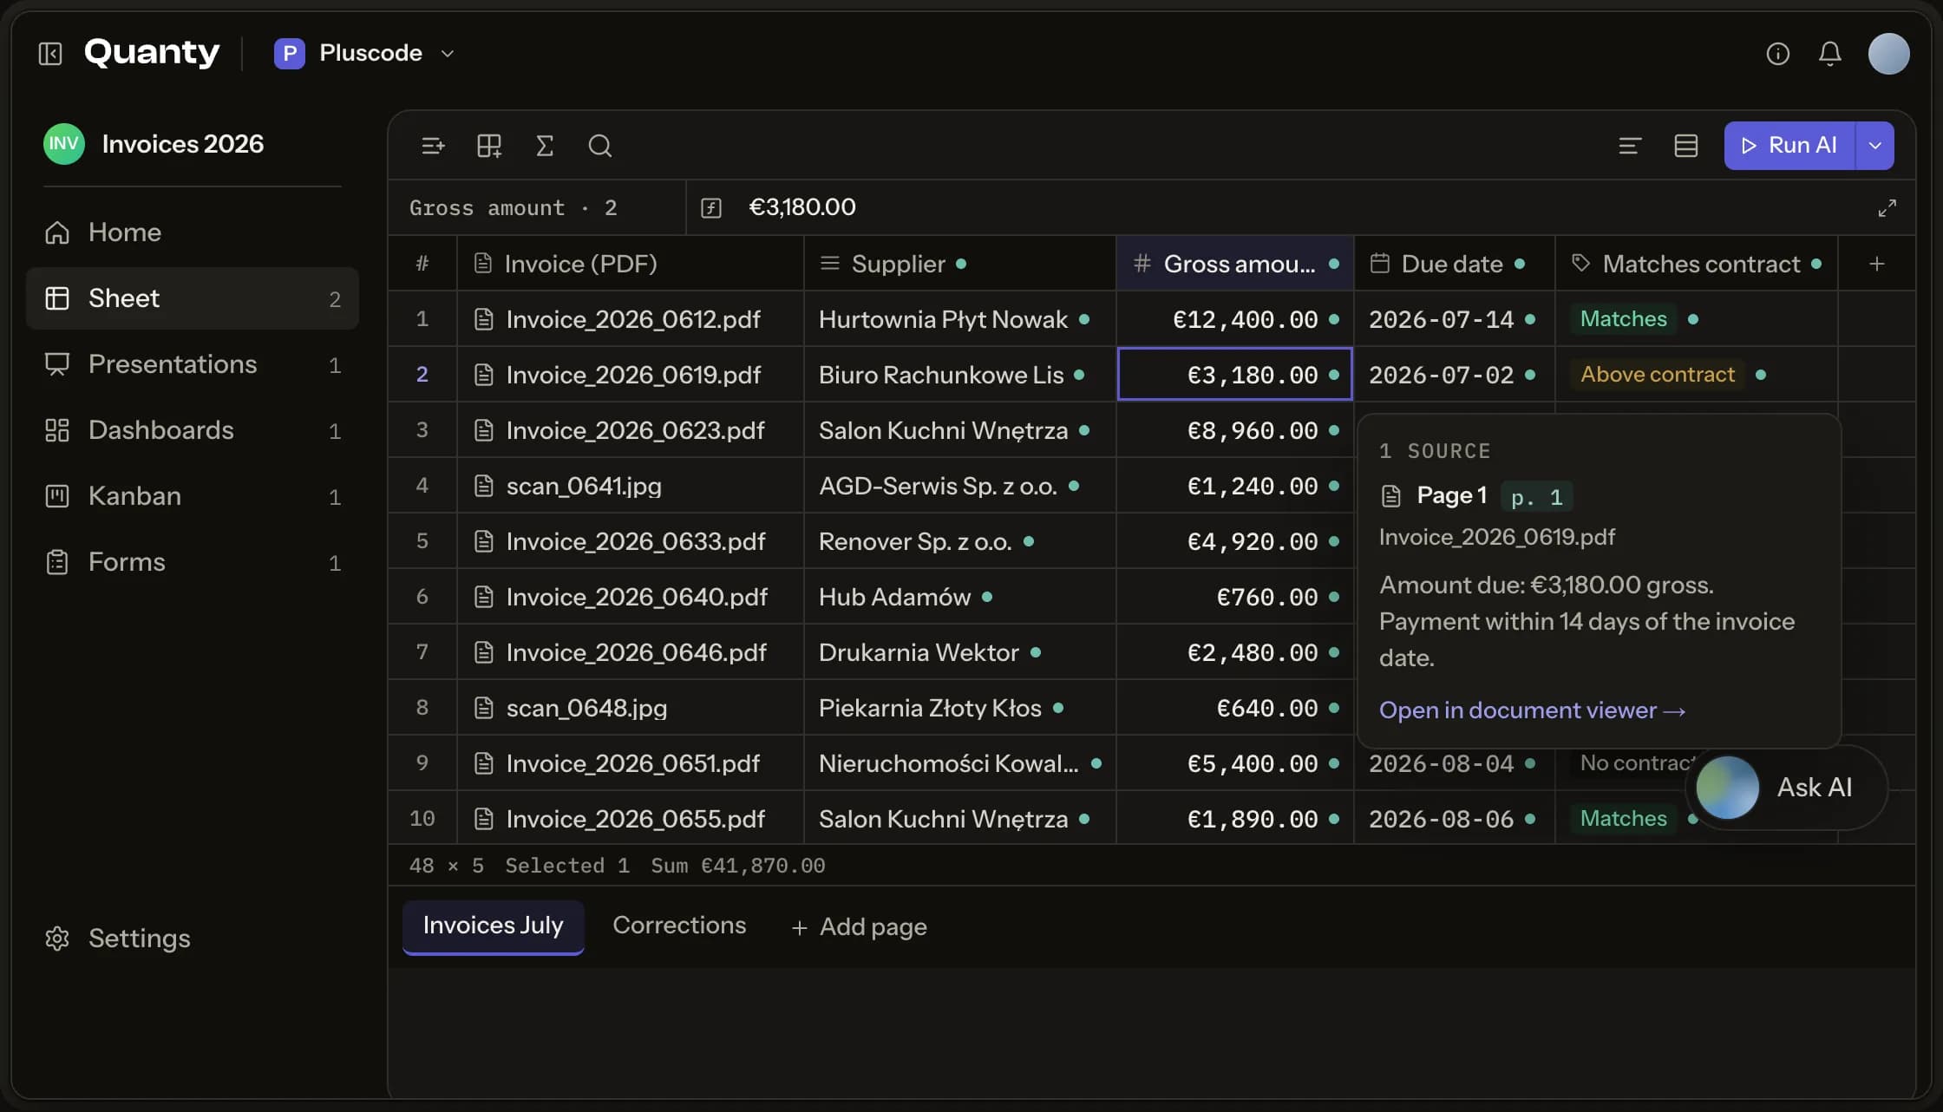Select due date 2026-08-06 cell
Screen dimensions: 1943x1112
point(1455,819)
